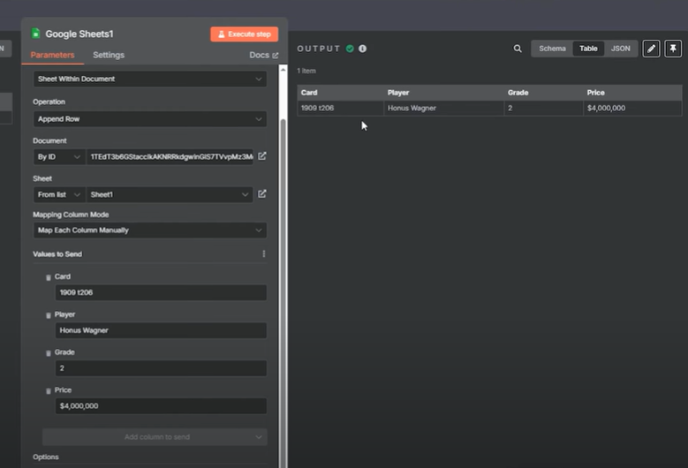688x468 pixels.
Task: Delete the Player column mapping
Action: pyautogui.click(x=49, y=315)
